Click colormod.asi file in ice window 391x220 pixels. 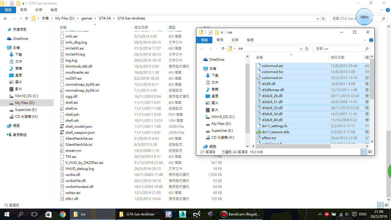(272, 66)
